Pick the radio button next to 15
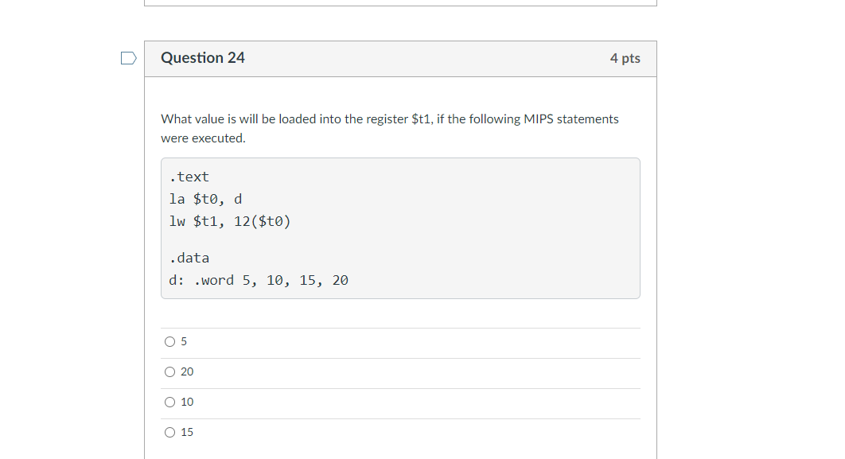 [169, 432]
